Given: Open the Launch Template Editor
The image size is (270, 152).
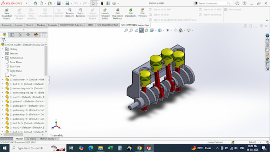Looking at the screenshot, I should (x=105, y=14).
